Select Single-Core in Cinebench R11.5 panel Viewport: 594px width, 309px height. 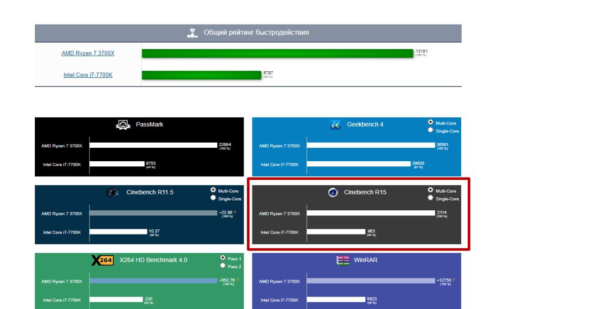click(x=213, y=198)
